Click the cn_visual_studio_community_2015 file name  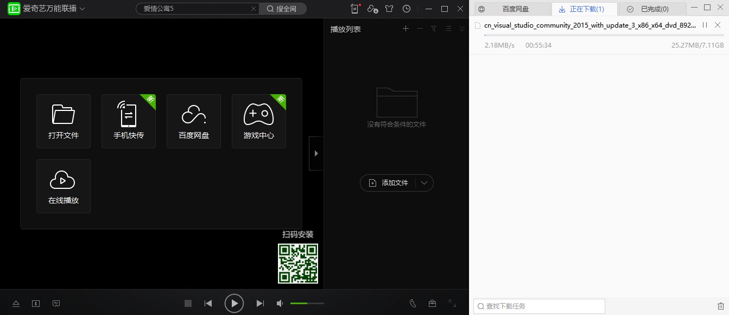click(589, 25)
